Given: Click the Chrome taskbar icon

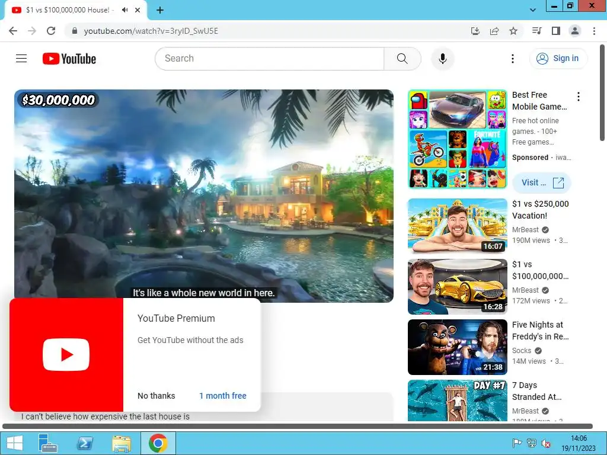Looking at the screenshot, I should click(158, 443).
